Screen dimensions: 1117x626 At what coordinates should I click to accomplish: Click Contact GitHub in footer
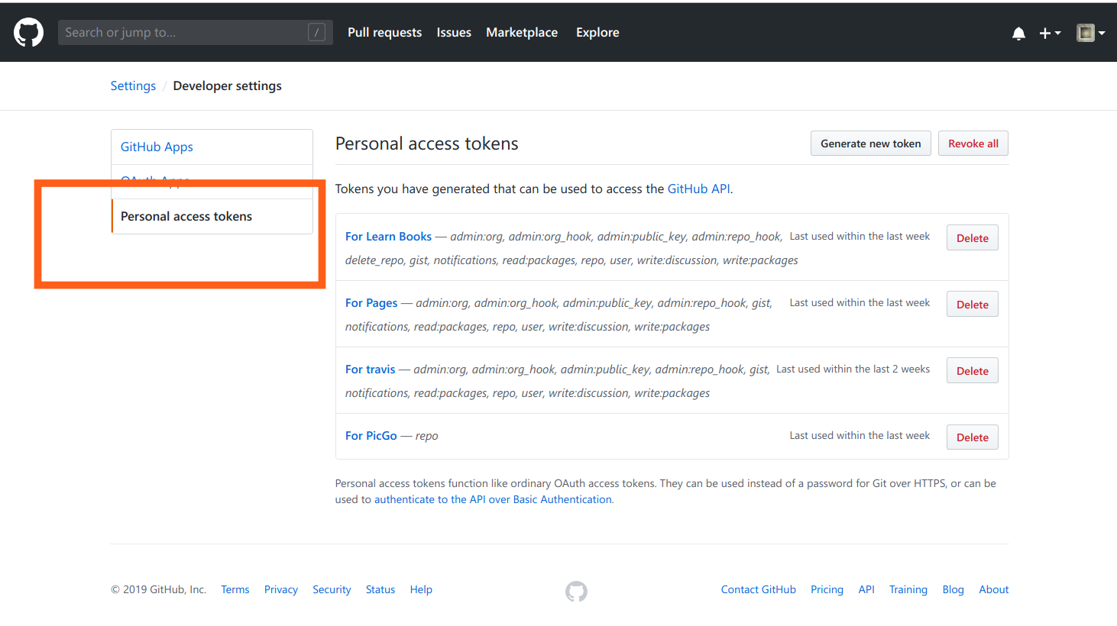(759, 589)
